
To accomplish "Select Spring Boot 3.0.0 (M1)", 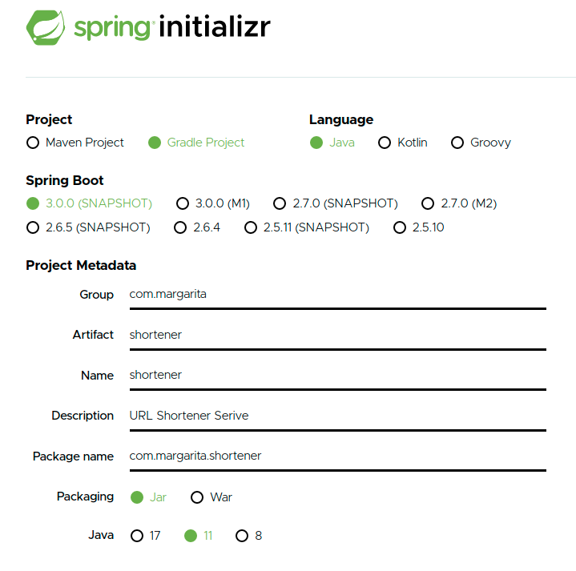I will coord(183,204).
